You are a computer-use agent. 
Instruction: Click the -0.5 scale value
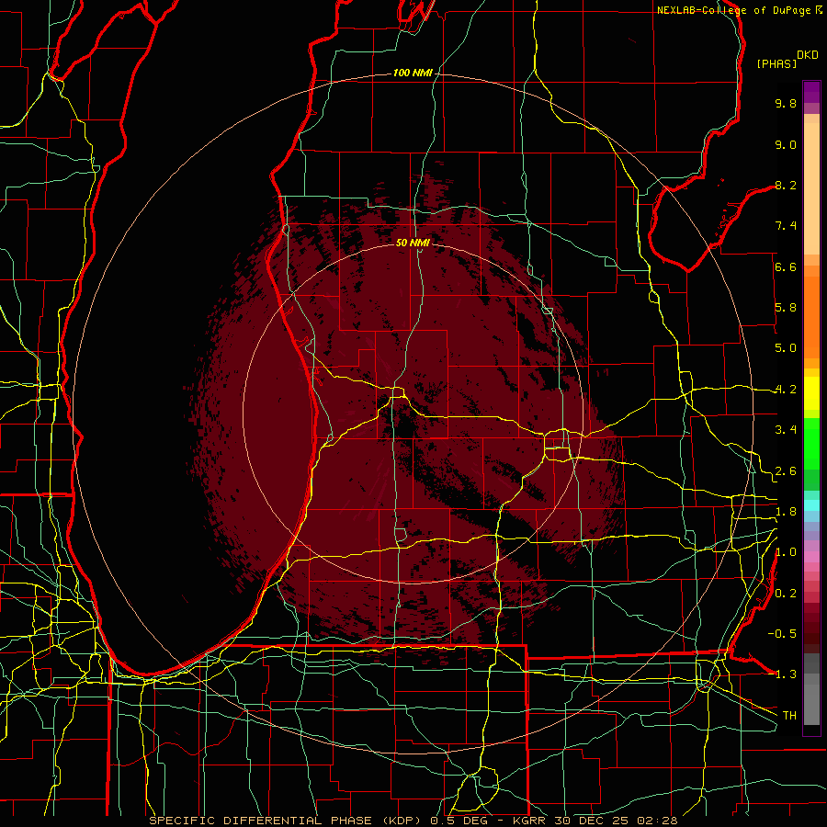tap(782, 634)
